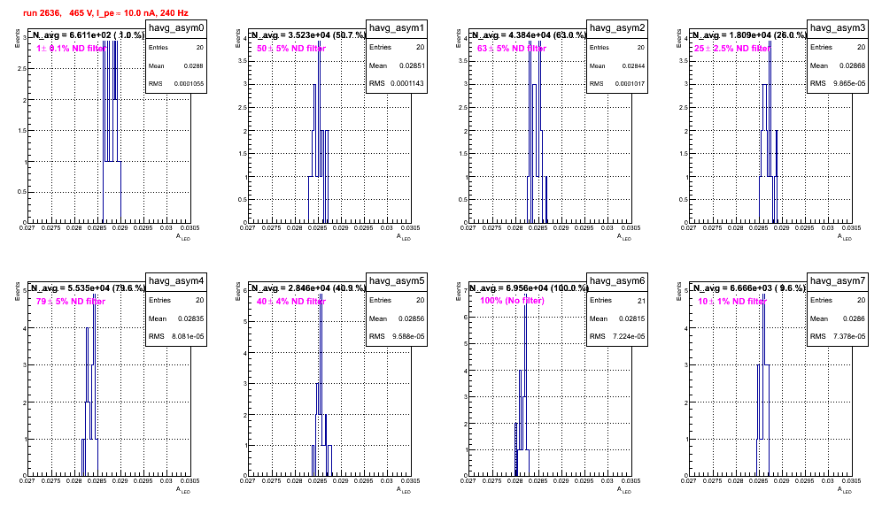Click RMS 7.378e-05 in havg_asym7 box
Viewport: 882px width, 506px height.
(838, 337)
